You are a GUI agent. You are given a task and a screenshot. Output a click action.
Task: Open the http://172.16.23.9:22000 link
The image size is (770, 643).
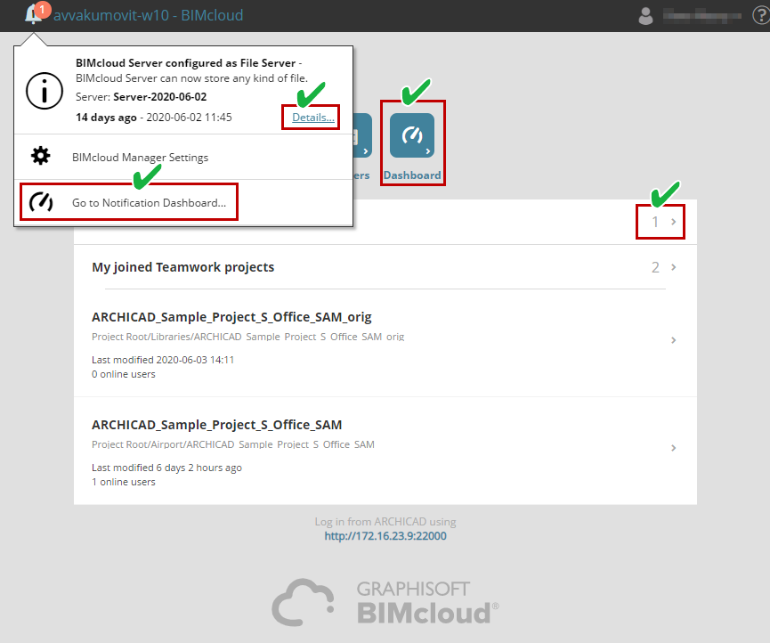[x=385, y=536]
